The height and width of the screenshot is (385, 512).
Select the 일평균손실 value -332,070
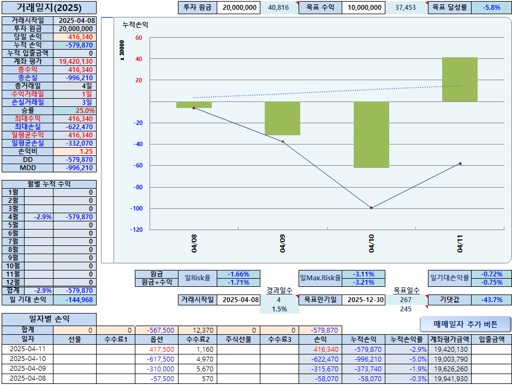[75, 143]
